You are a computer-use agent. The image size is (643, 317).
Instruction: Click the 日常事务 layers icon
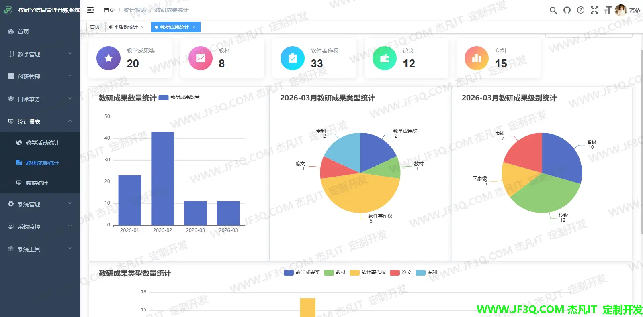[x=11, y=99]
